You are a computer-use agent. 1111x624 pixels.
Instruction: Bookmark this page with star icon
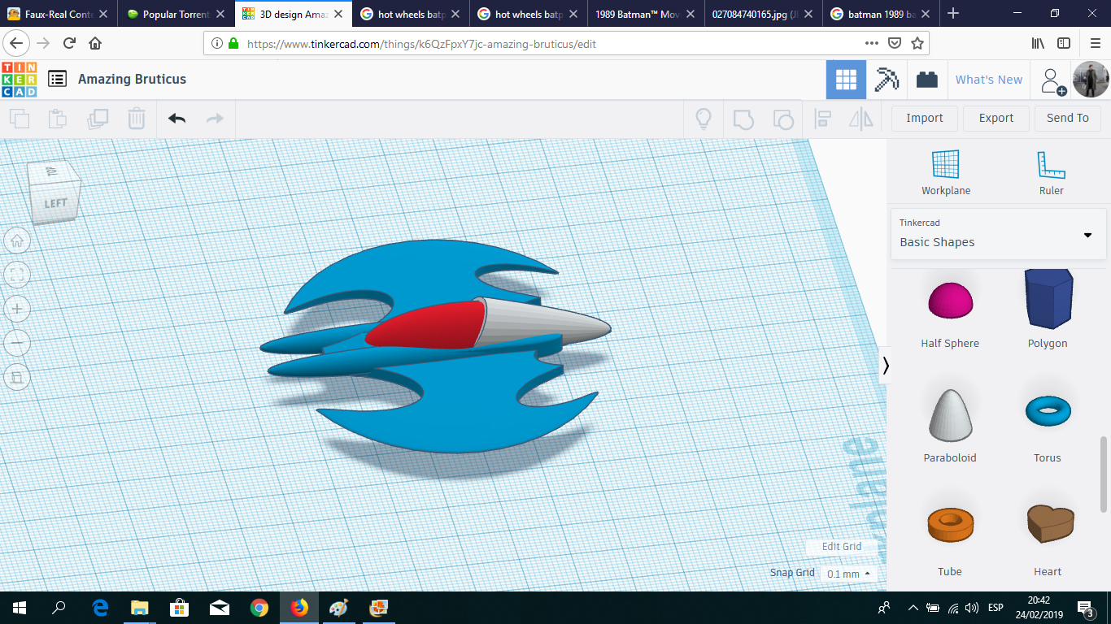click(917, 43)
